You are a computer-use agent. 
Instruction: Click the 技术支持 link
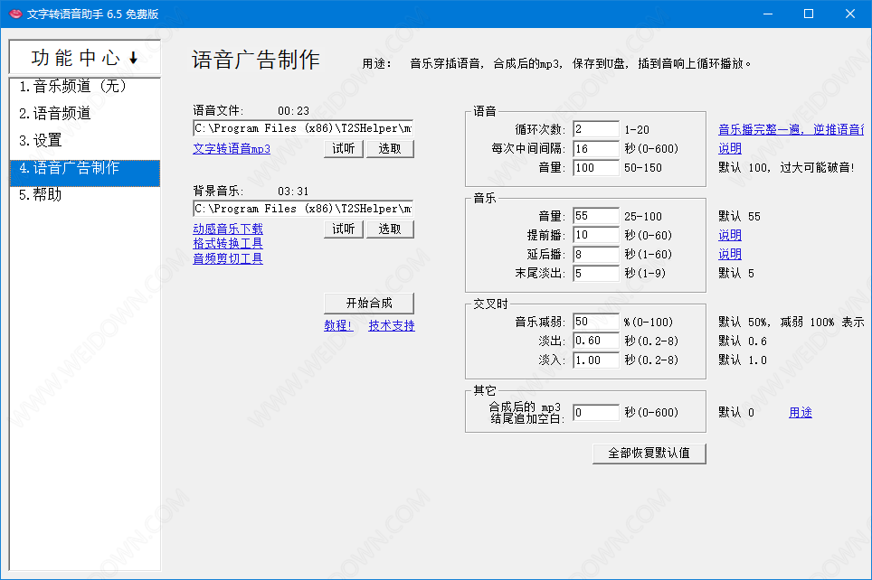(392, 326)
